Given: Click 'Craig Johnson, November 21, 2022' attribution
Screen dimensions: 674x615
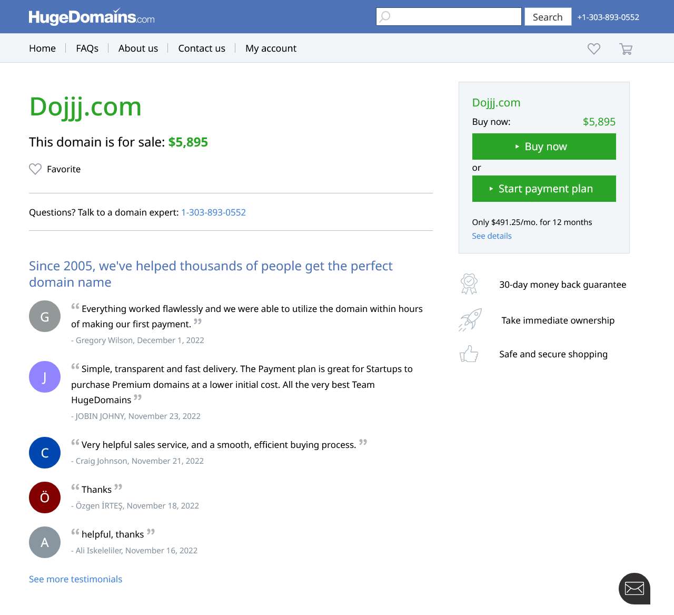Looking at the screenshot, I should (140, 461).
